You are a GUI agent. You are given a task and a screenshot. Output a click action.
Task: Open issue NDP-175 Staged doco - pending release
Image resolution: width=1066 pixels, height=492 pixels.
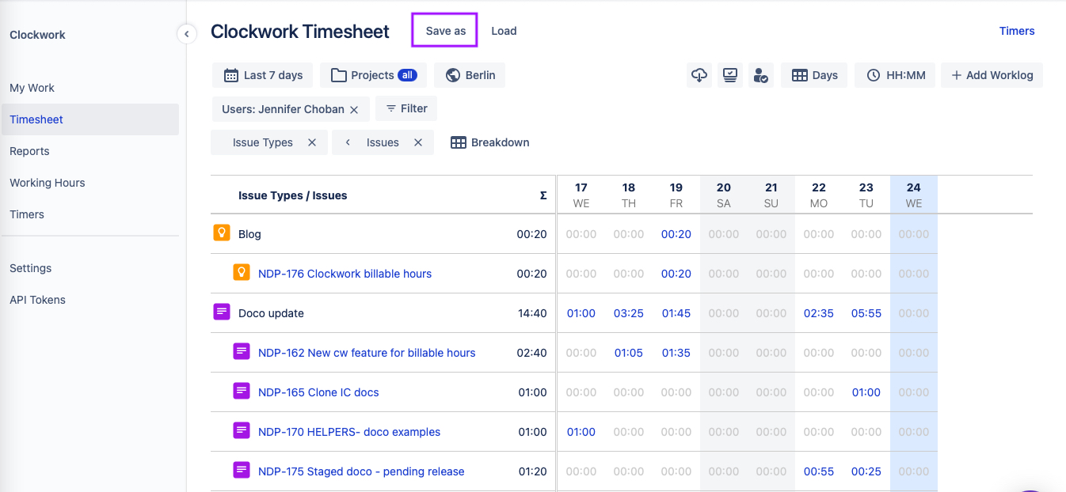tap(361, 471)
